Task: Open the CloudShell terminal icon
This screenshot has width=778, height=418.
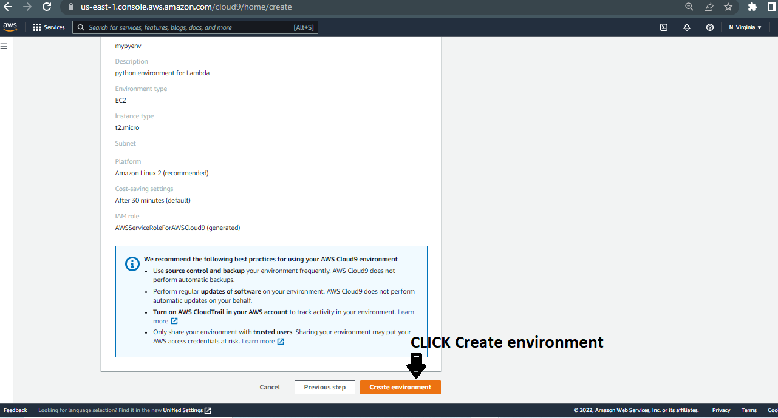Action: (664, 27)
